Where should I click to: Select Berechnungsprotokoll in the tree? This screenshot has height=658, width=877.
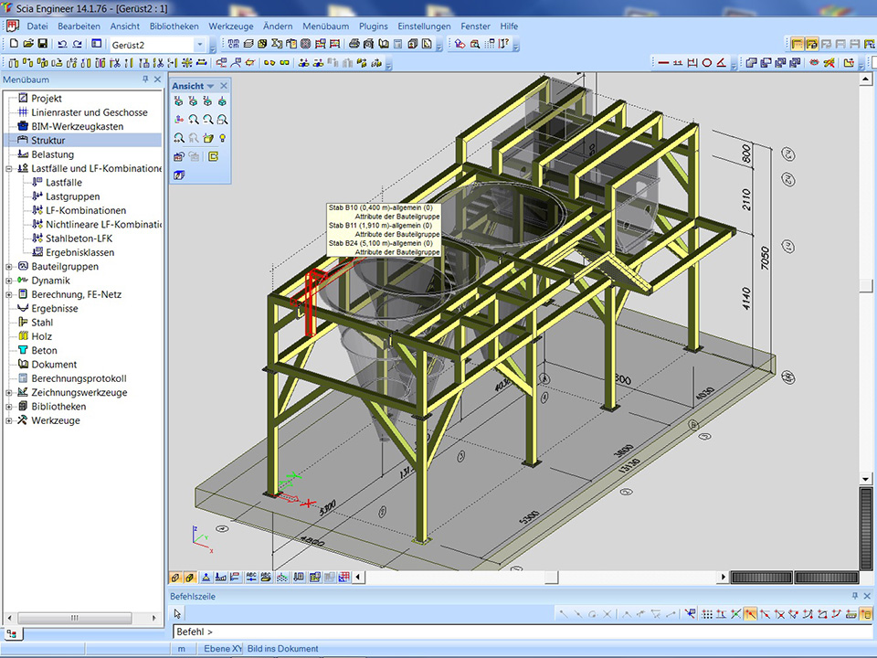tap(79, 378)
